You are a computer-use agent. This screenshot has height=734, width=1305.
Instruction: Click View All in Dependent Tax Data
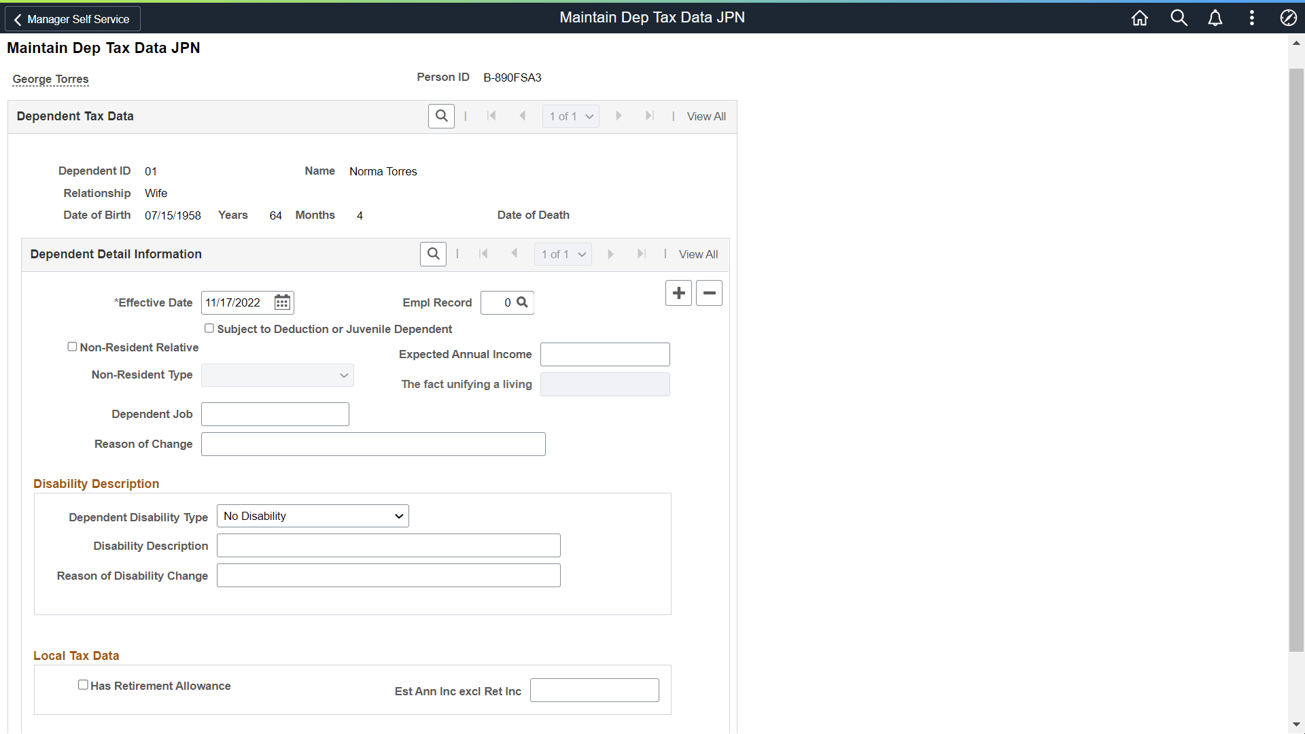pyautogui.click(x=706, y=116)
